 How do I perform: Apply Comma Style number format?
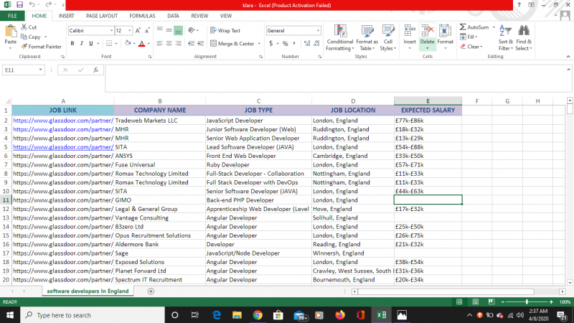coord(294,44)
